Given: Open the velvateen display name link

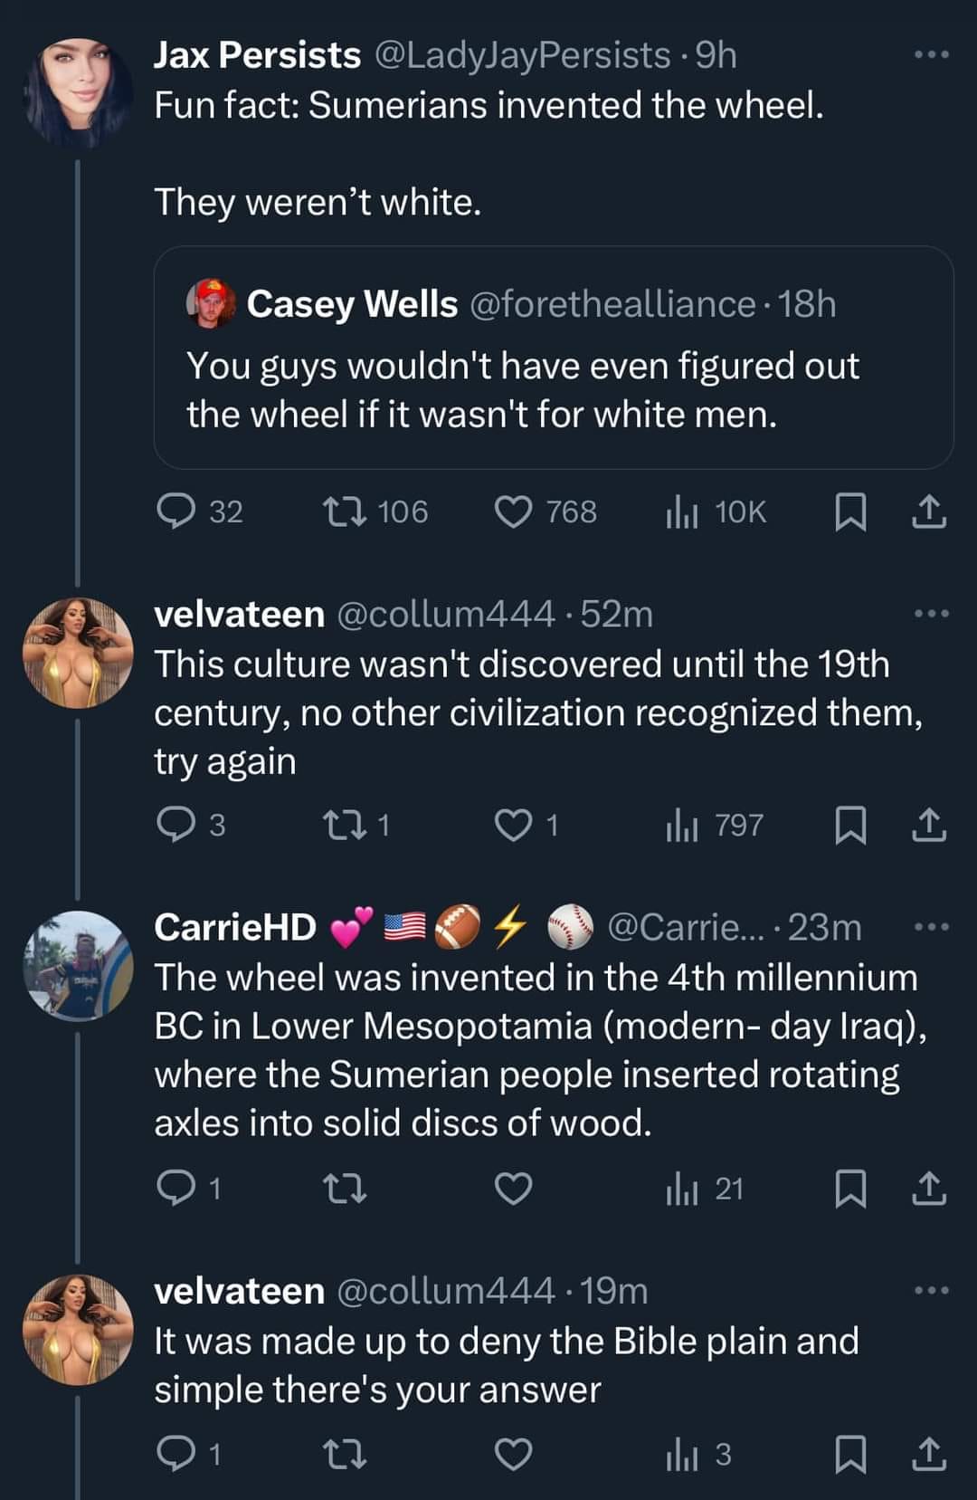Looking at the screenshot, I should [239, 1291].
